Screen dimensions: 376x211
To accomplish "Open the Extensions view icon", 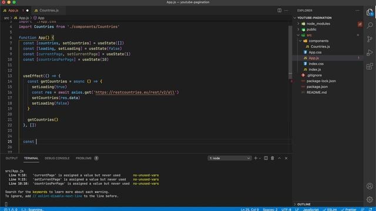I will (x=370, y=66).
